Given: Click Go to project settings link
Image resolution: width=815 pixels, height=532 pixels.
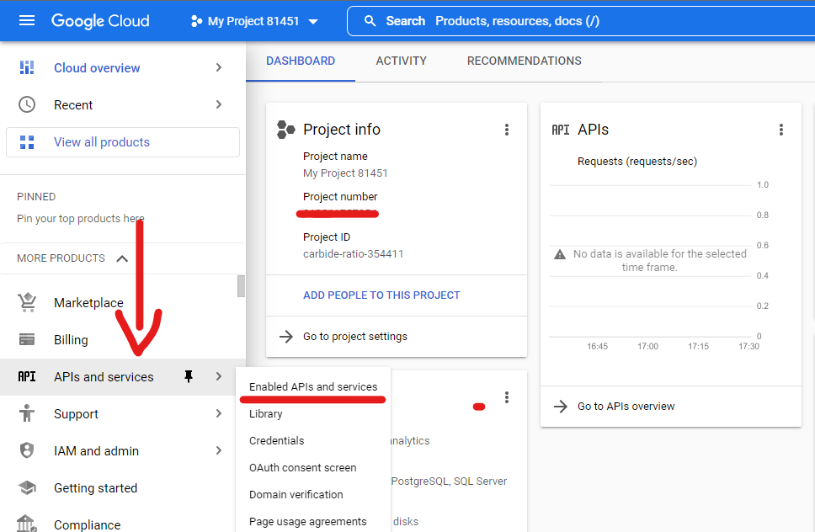Looking at the screenshot, I should click(x=355, y=337).
